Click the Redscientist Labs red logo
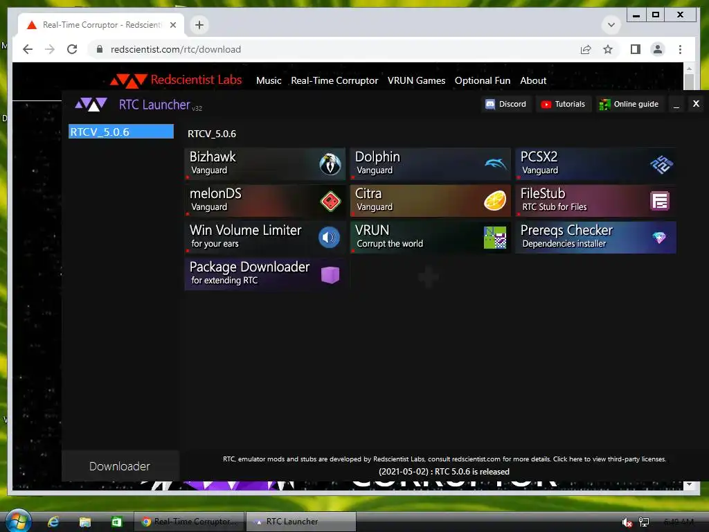Screen dimensions: 709x532 pos(129,80)
